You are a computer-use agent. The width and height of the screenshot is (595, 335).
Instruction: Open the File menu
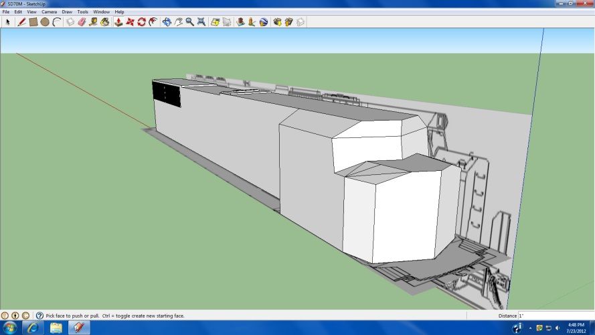[x=6, y=12]
